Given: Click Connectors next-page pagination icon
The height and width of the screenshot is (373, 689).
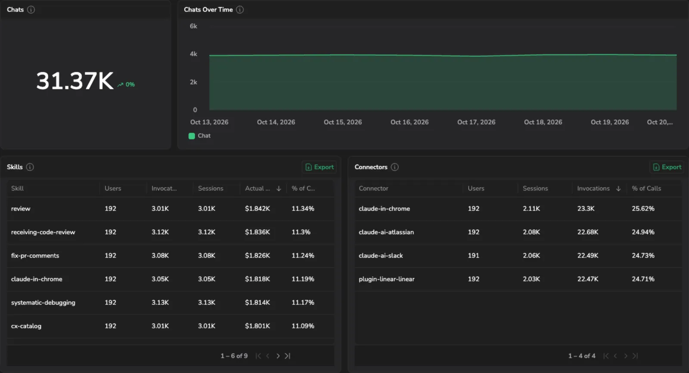Looking at the screenshot, I should click(626, 356).
